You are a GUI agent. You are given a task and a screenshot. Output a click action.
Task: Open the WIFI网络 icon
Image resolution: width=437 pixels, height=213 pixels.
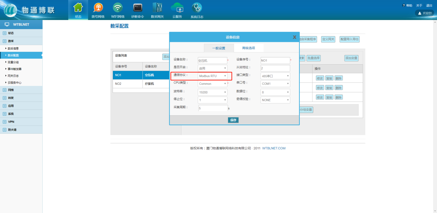point(118,8)
